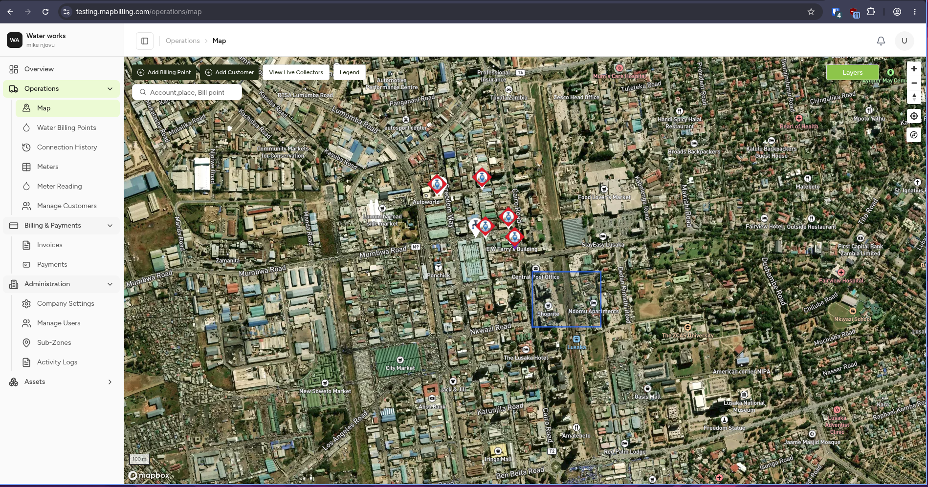
Task: Click the compass icon below the locate control
Action: 914,135
